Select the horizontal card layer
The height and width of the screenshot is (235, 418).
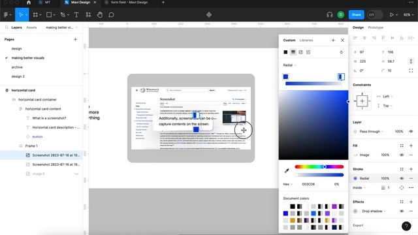pyautogui.click(x=24, y=90)
